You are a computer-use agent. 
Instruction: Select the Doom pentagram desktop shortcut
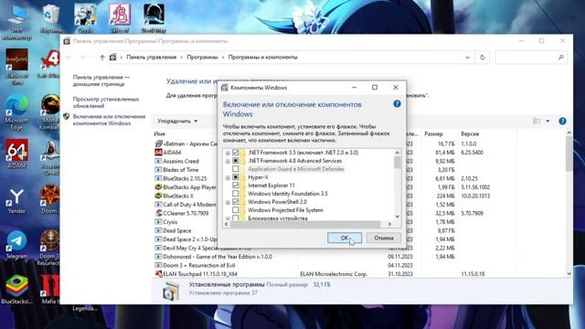coord(50,198)
